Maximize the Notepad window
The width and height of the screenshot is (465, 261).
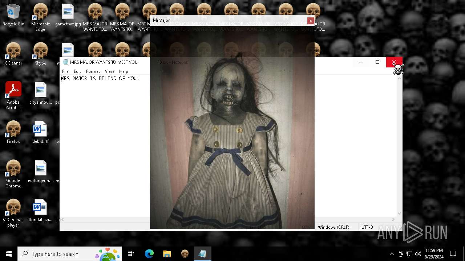tap(377, 62)
